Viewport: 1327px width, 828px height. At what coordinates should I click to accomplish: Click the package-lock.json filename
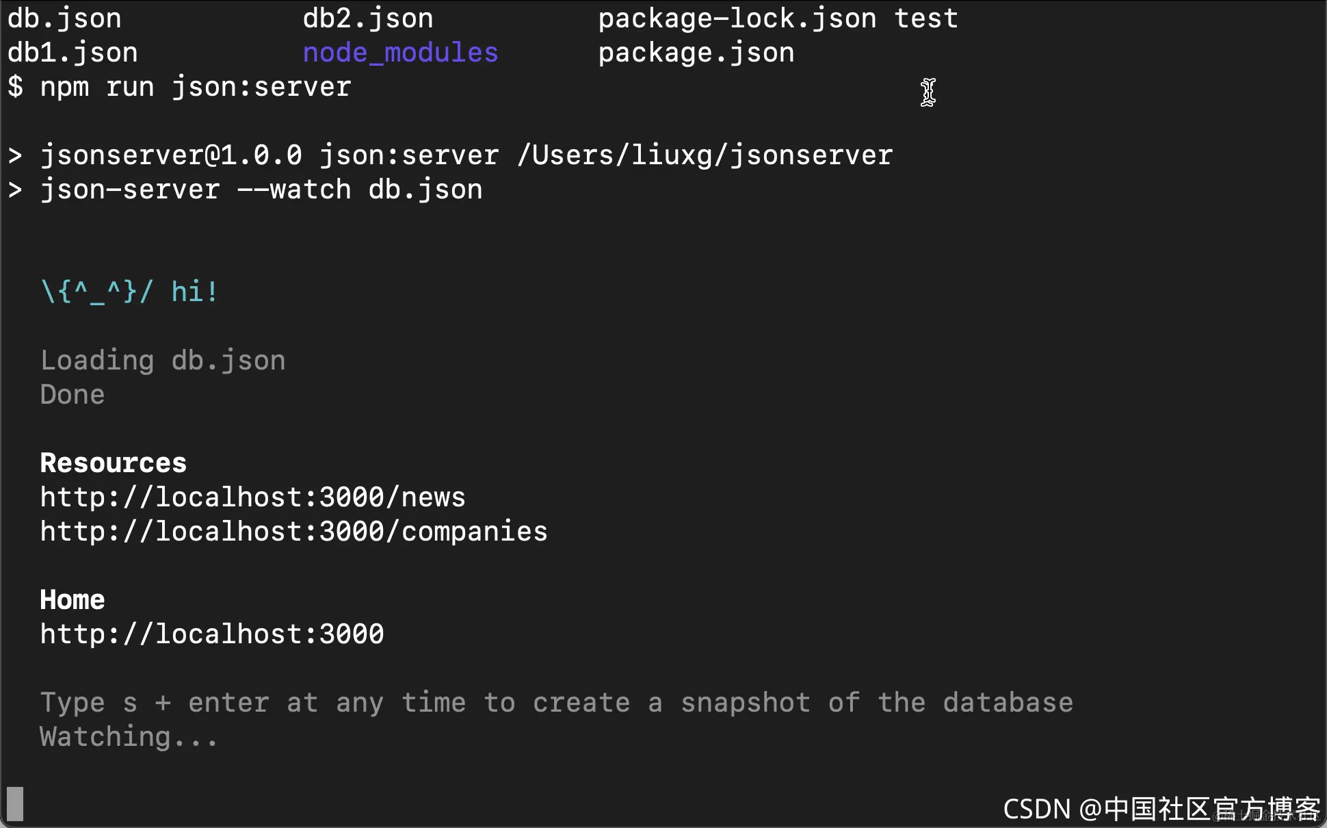click(x=737, y=18)
